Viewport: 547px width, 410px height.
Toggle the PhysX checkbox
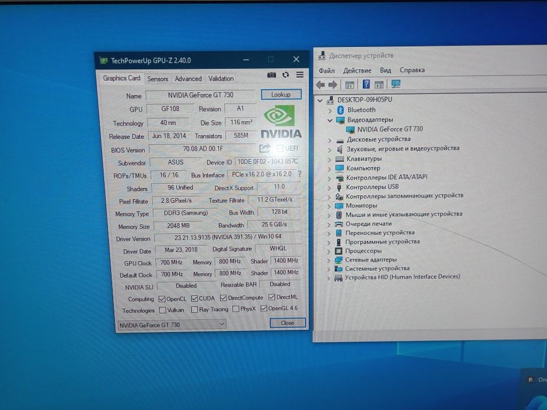236,309
